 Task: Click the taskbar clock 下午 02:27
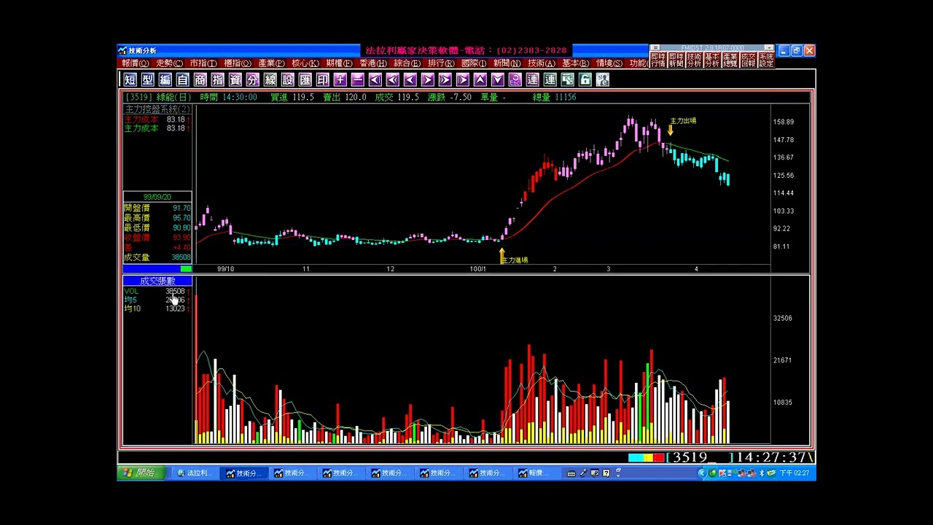coord(795,473)
